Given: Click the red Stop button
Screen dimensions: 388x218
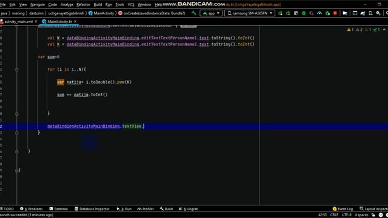Looking at the screenshot, I should (x=335, y=13).
